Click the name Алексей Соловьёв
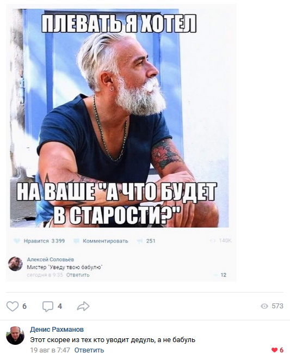 (50, 259)
